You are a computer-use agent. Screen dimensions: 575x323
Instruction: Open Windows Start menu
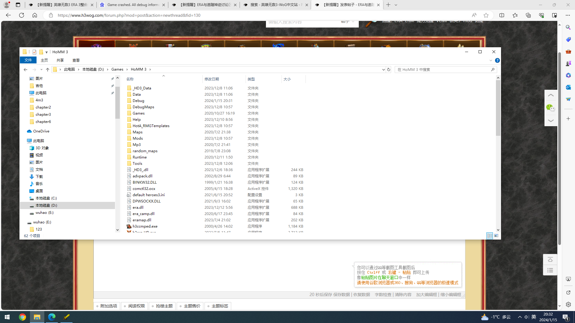tap(7, 317)
